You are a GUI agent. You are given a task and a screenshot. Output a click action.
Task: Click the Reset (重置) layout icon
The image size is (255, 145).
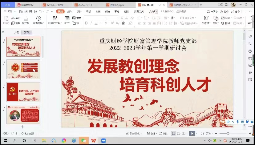click(74, 18)
